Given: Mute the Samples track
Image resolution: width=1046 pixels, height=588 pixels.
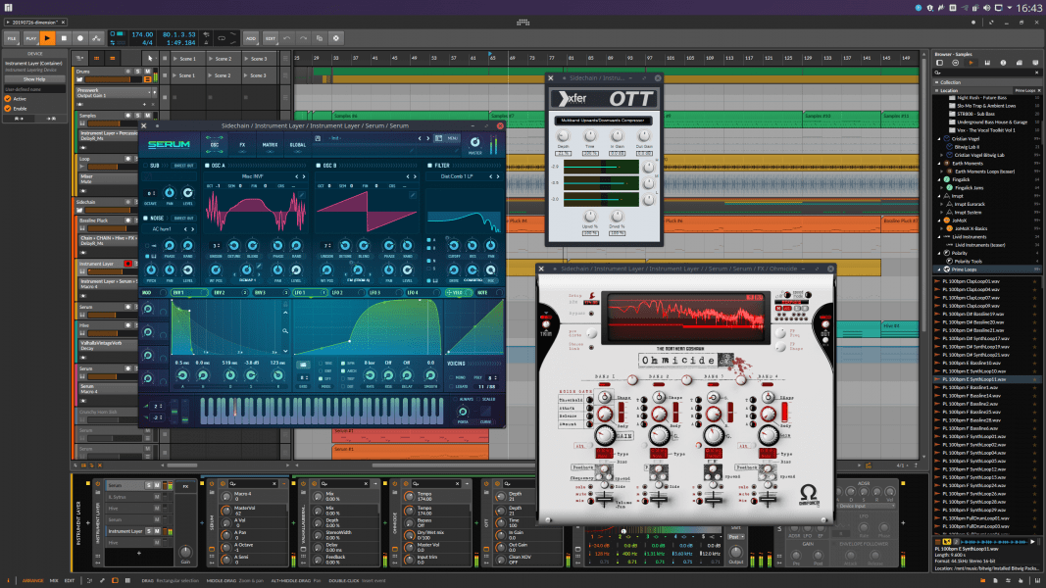Looking at the screenshot, I should coord(147,116).
